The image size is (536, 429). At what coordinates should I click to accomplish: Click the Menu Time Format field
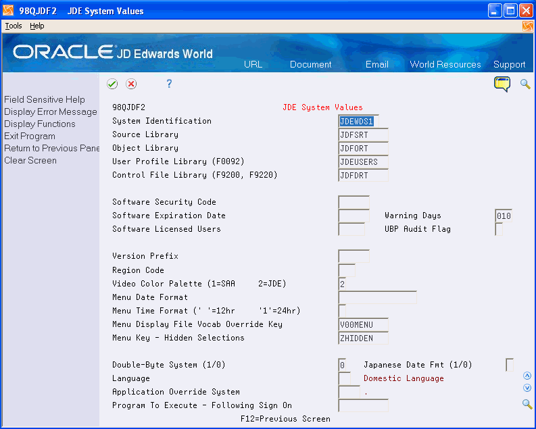coord(342,311)
